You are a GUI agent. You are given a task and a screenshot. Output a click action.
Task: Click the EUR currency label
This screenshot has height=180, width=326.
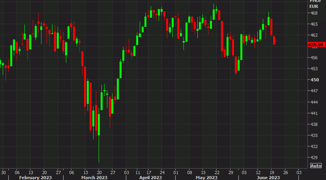[x=314, y=6]
